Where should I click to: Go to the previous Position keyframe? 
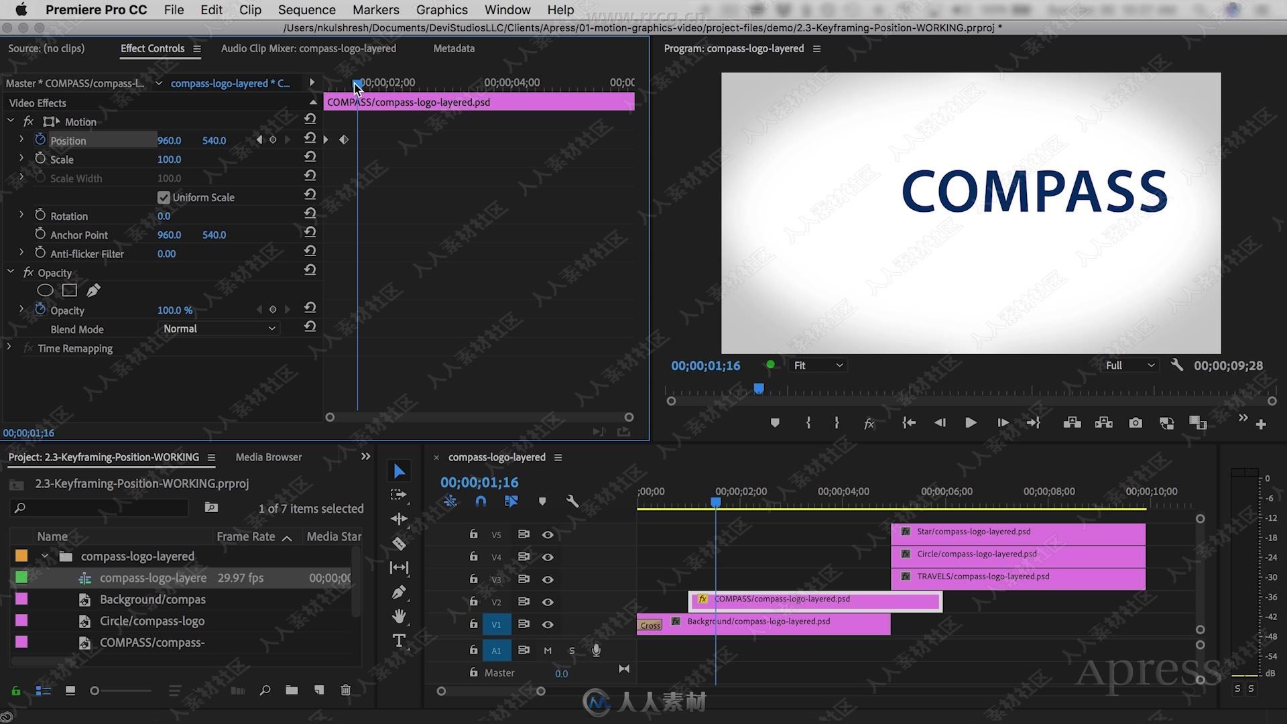tap(259, 139)
